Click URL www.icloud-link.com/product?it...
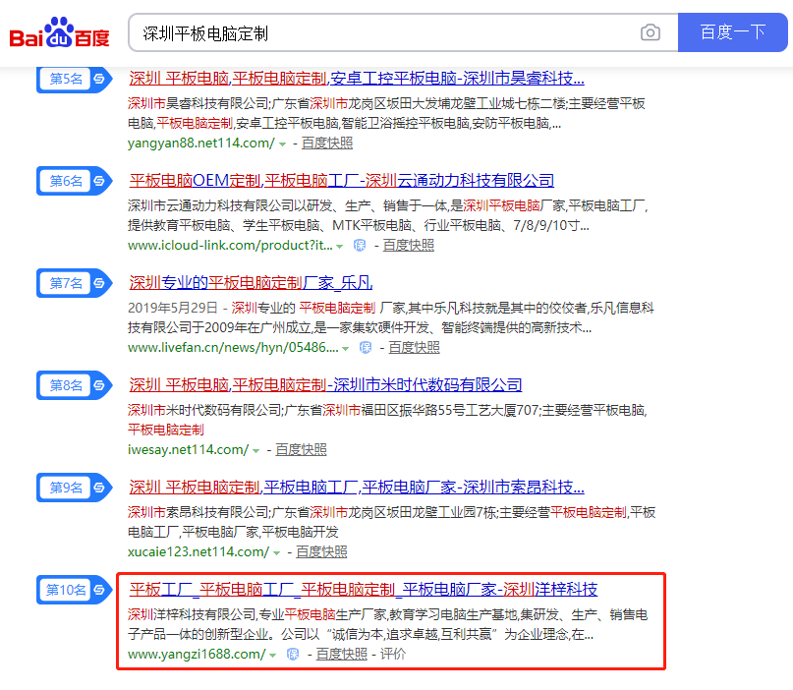Image resolution: width=793 pixels, height=690 pixels. point(230,246)
